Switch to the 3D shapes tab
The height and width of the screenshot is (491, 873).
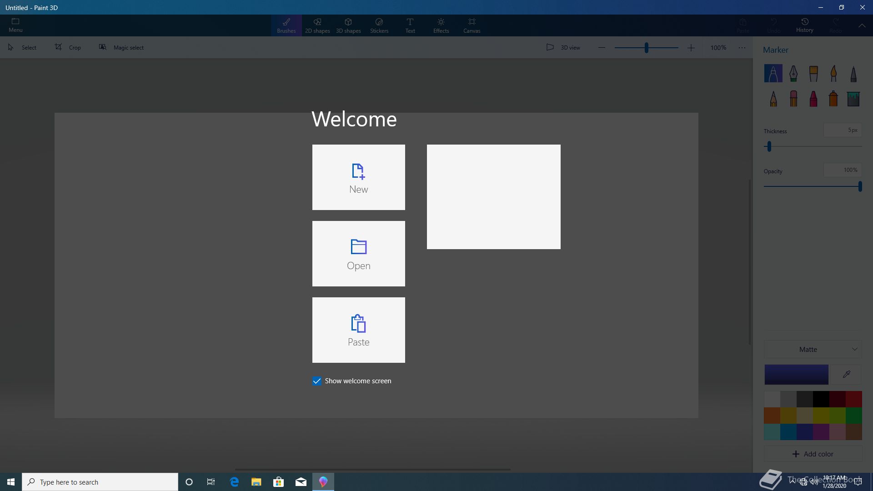(348, 25)
